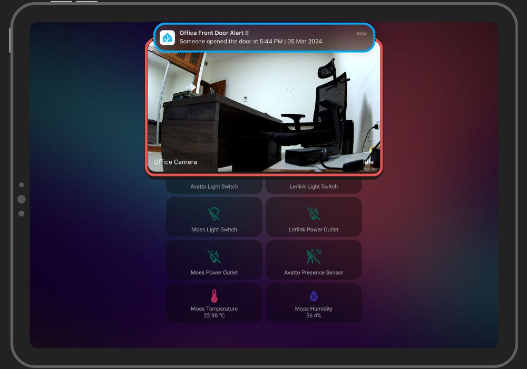The image size is (527, 369).
Task: Toggle the Moes Light Switch bulb icon
Action: click(x=214, y=214)
